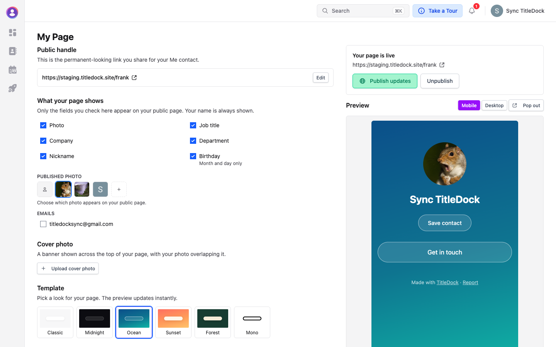Focus the Search field
The image size is (556, 347).
(363, 11)
